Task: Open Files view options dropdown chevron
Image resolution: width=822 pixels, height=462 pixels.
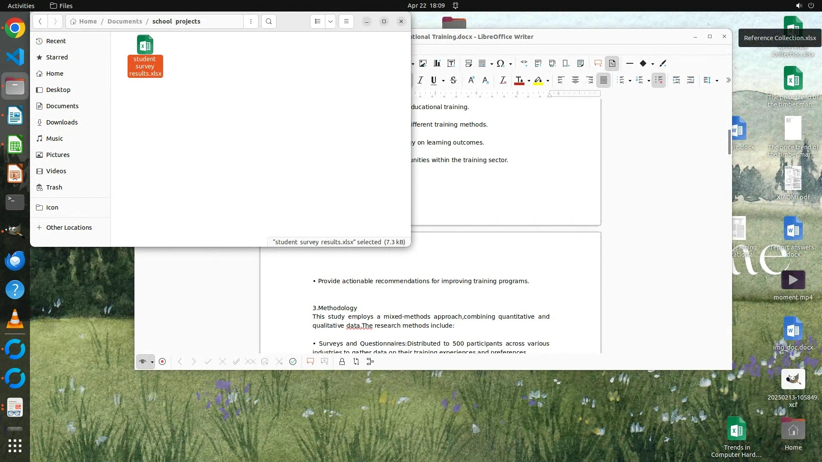Action: pyautogui.click(x=331, y=21)
